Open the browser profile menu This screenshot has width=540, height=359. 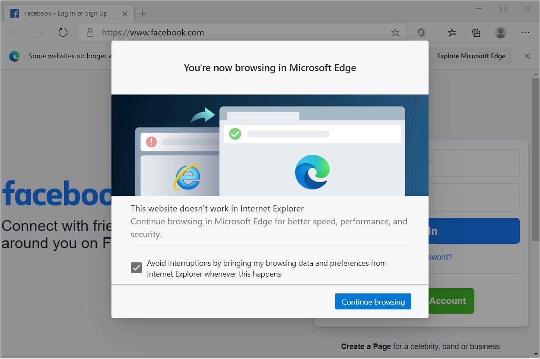(x=500, y=32)
